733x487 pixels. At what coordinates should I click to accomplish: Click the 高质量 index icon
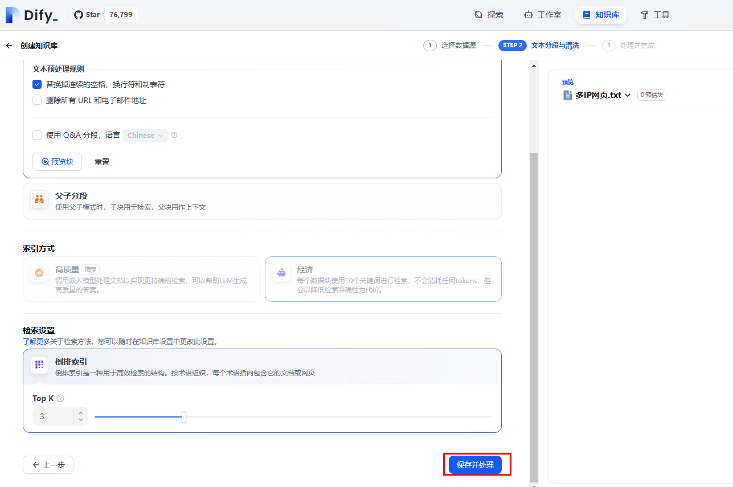point(39,273)
